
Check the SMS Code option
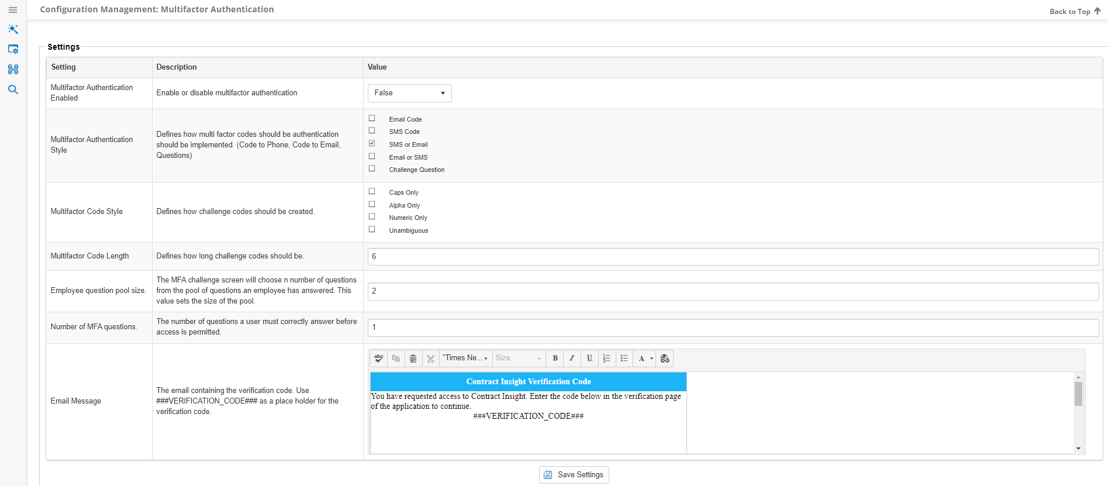point(372,130)
